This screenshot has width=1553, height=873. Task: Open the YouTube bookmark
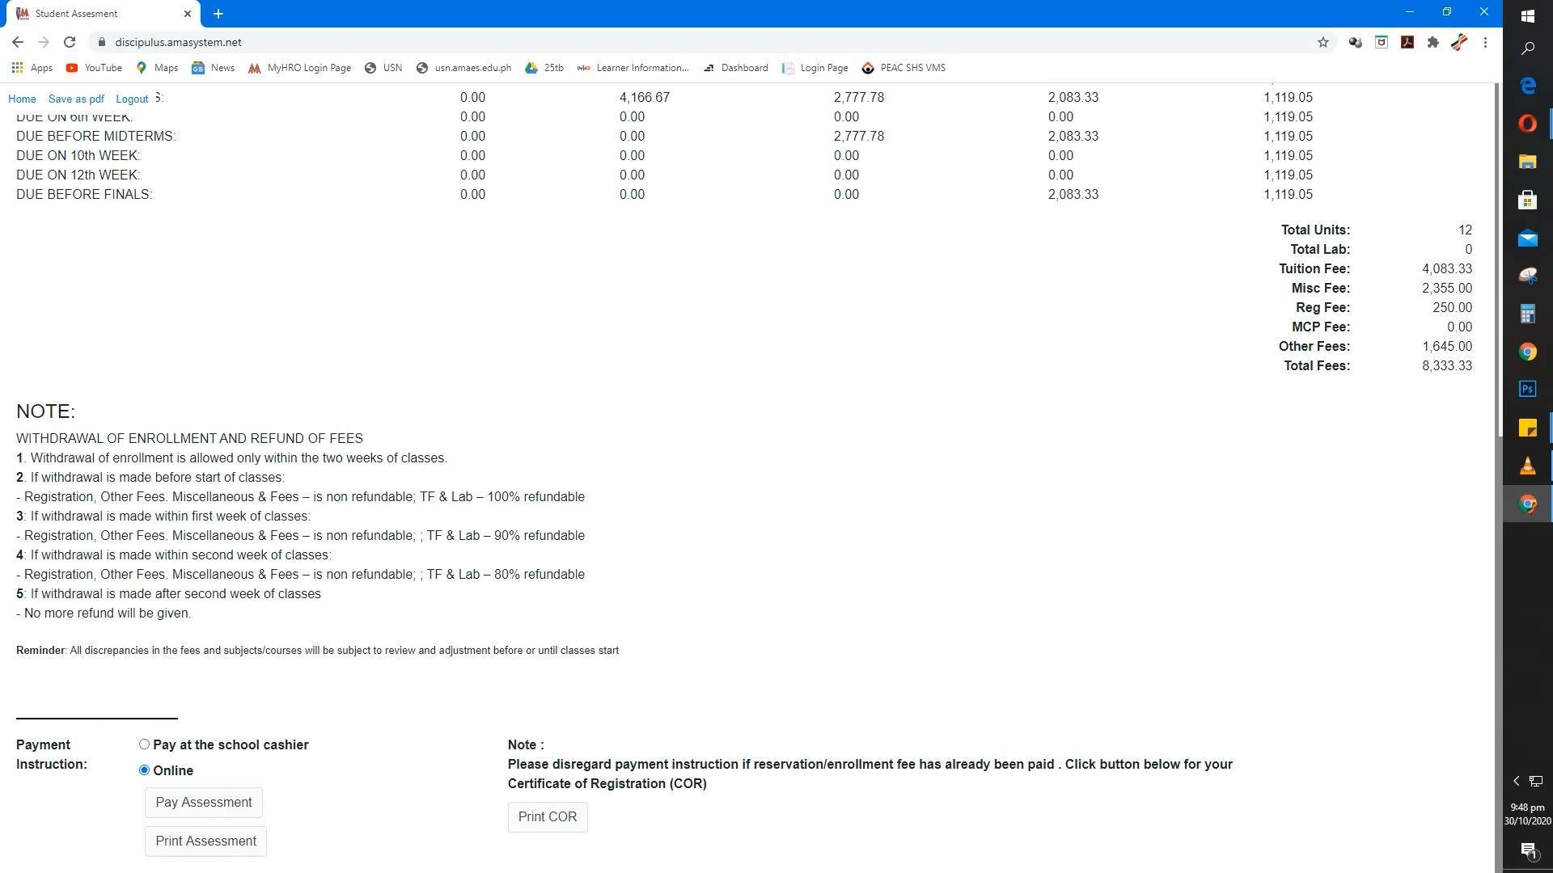[94, 68]
